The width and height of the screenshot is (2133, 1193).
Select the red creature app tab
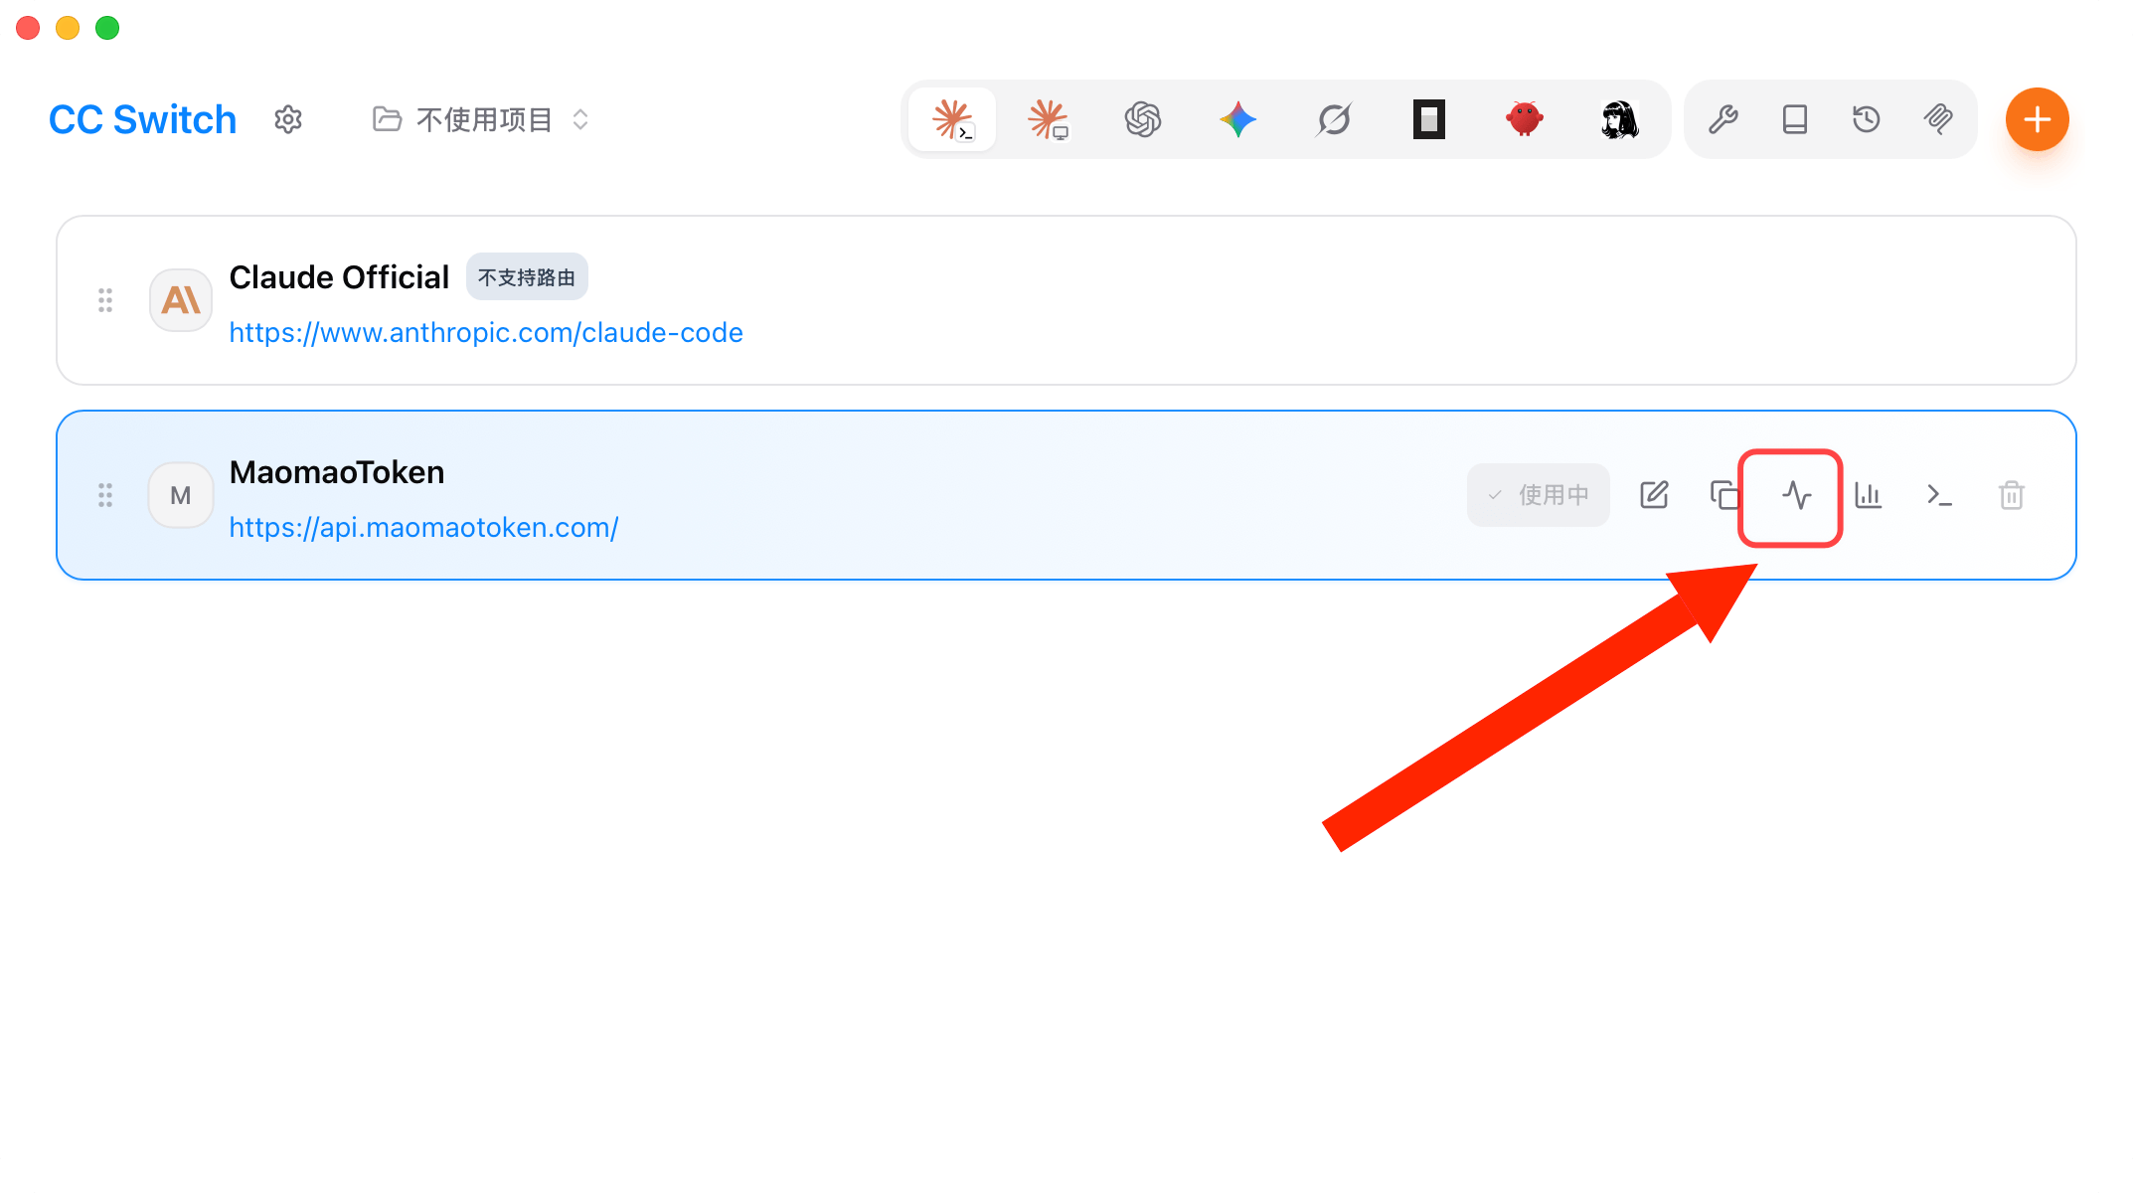1525,119
